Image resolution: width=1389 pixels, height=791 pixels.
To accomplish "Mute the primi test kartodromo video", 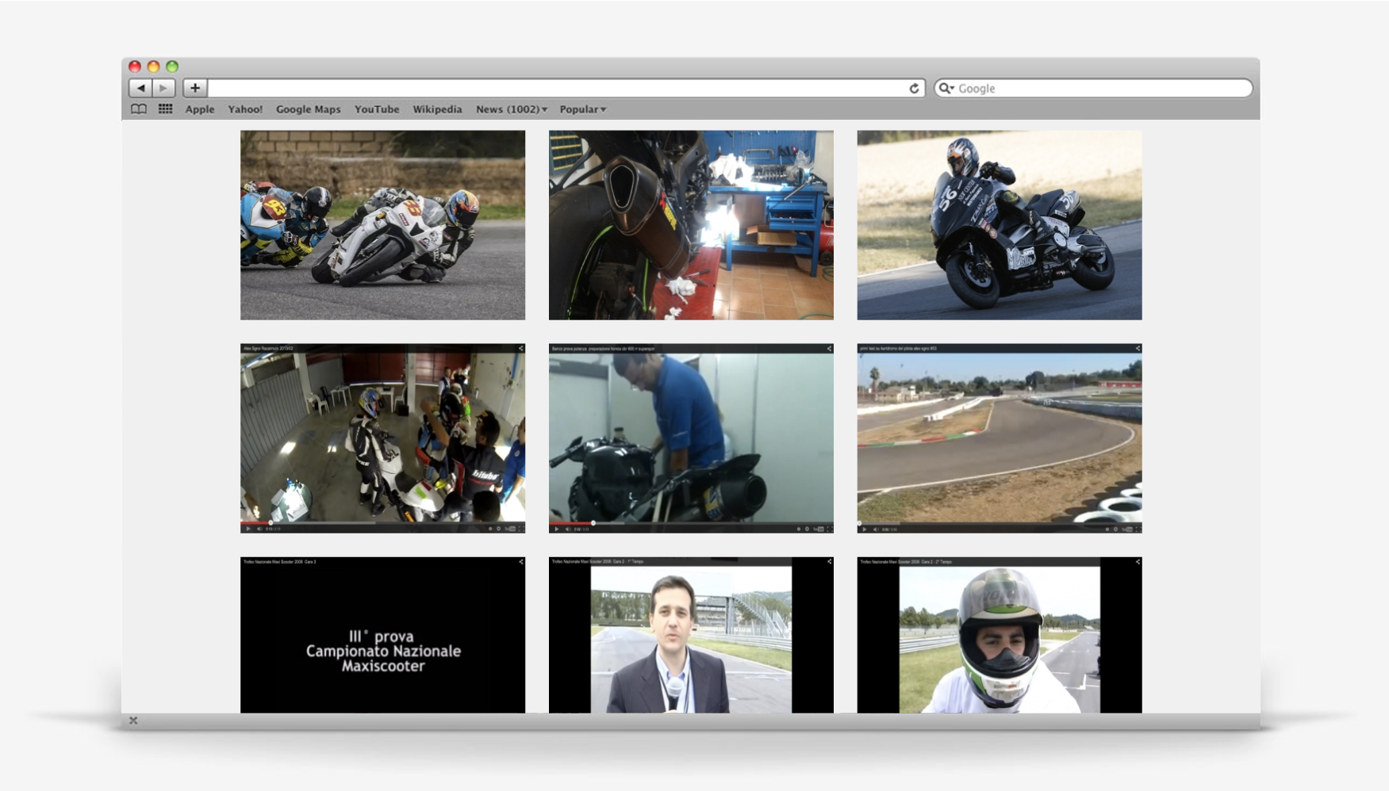I will click(876, 529).
